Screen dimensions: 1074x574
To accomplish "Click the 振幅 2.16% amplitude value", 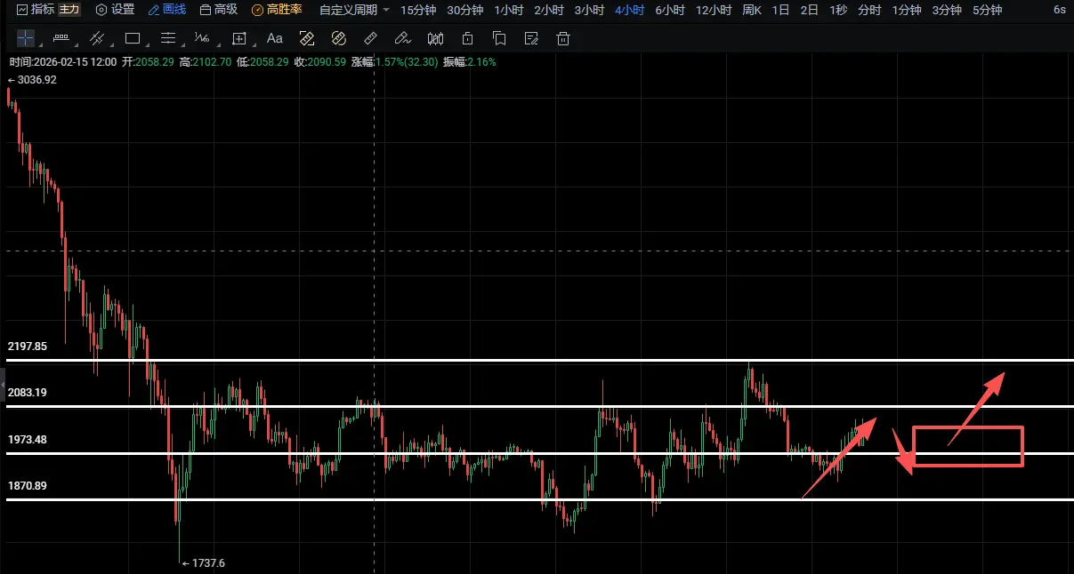I will 470,62.
